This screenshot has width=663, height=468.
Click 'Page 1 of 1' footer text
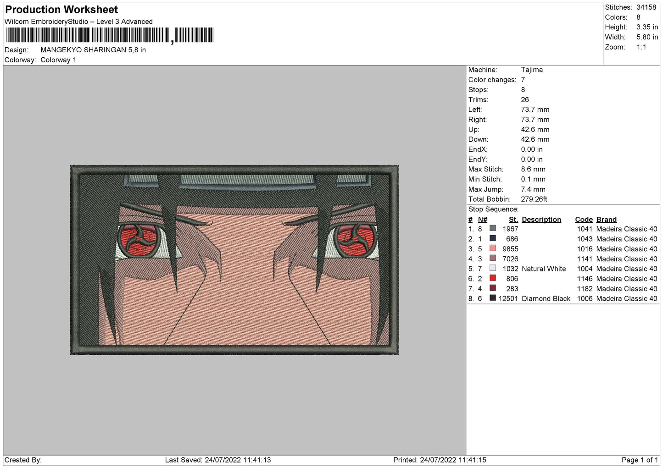(640, 460)
